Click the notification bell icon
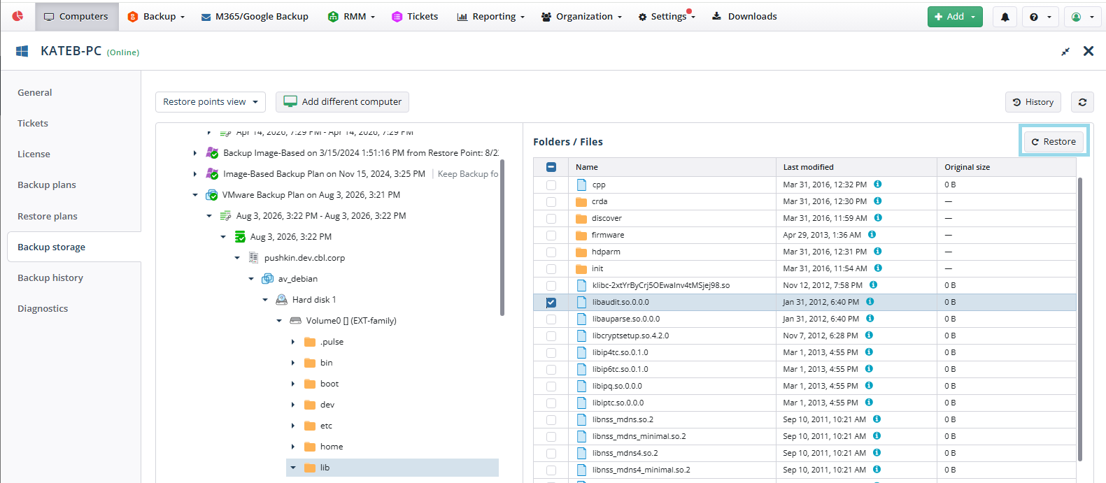The image size is (1106, 483). click(1005, 17)
